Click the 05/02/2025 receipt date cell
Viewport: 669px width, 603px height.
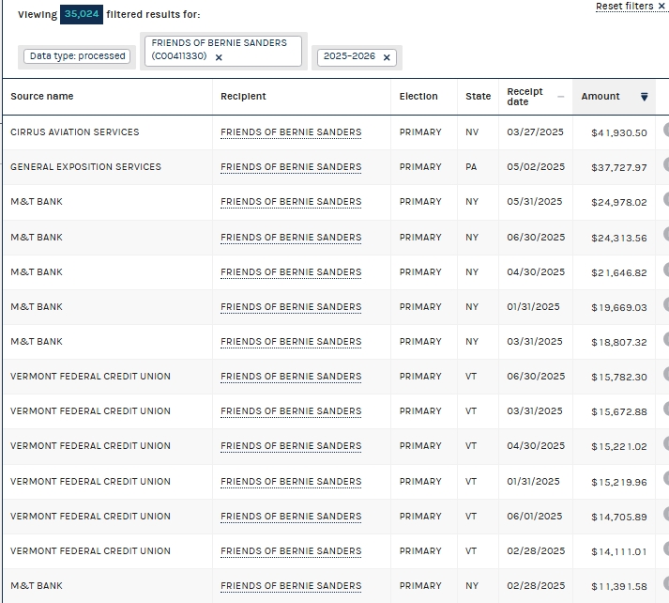click(536, 167)
